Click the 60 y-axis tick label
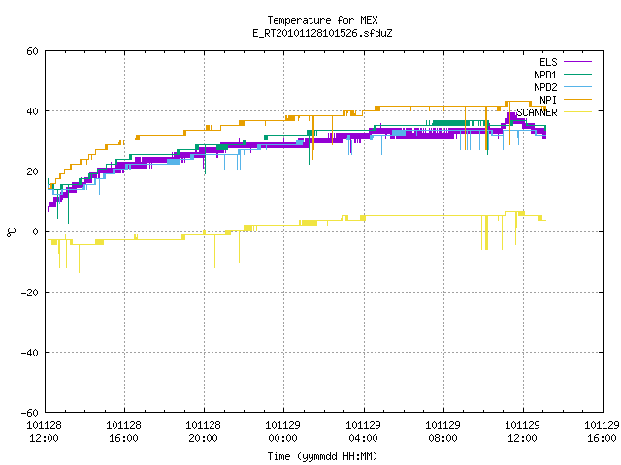 (32, 51)
